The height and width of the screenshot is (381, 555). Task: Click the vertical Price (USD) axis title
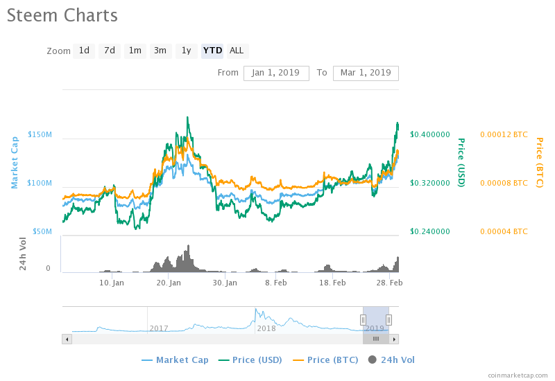(461, 163)
